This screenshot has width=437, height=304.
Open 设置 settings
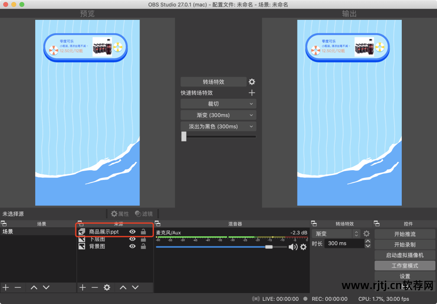[405, 277]
